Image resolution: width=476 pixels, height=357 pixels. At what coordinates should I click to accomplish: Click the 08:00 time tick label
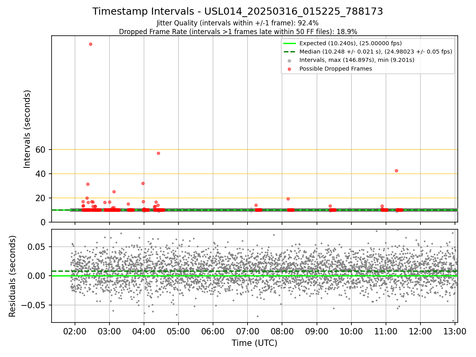(282, 331)
